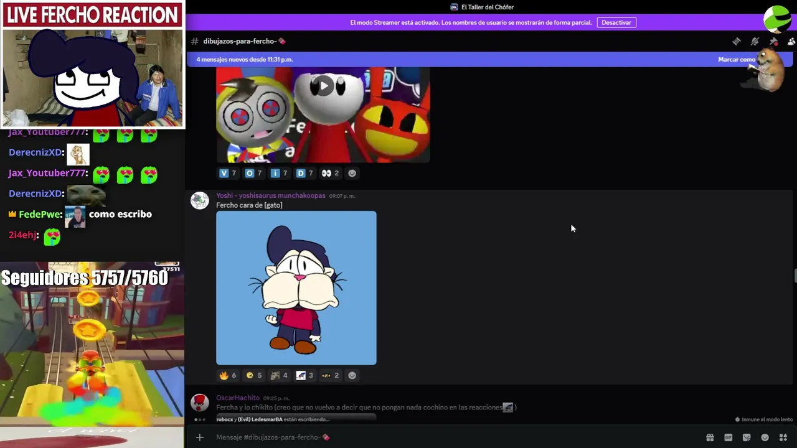
Task: Toggle the fire emoji reaction
Action: 227,375
